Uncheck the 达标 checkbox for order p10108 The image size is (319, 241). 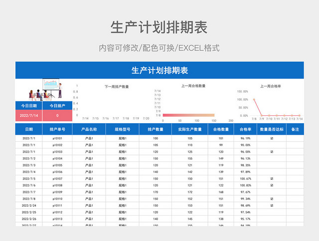(x=272, y=185)
